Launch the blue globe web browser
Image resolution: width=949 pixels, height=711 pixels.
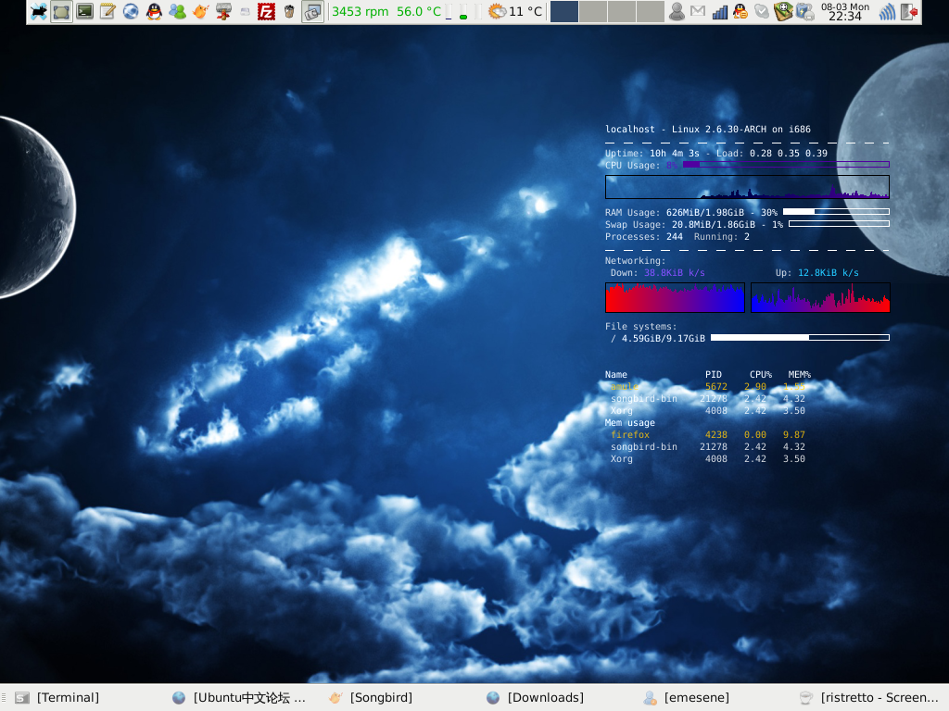[131, 11]
